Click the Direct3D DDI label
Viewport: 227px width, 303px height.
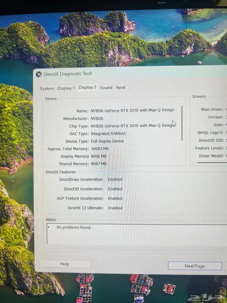[x=211, y=141]
